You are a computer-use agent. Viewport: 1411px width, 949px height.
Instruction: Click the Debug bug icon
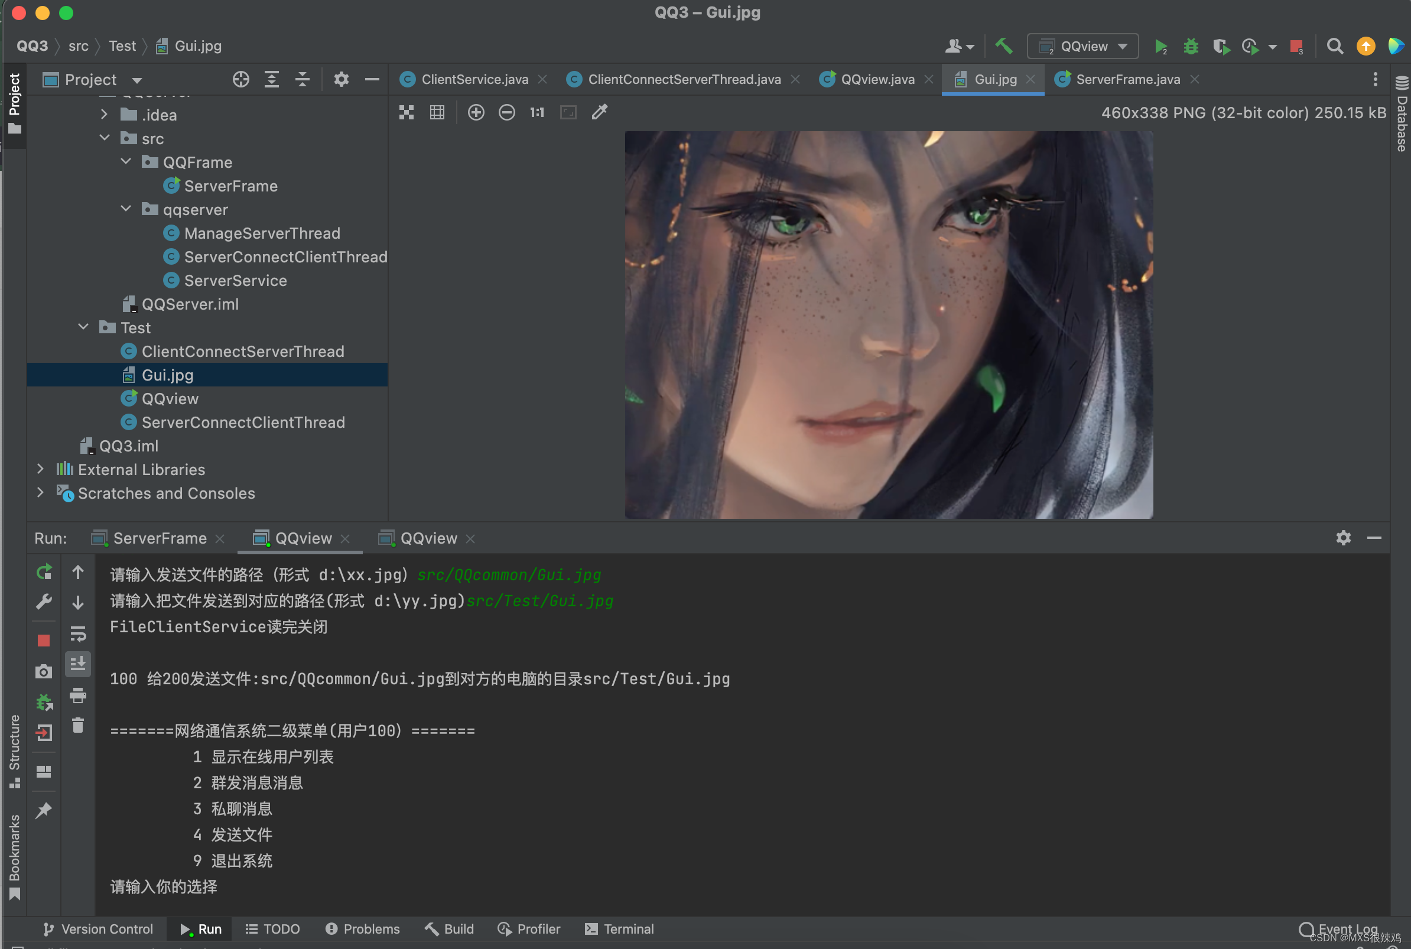1190,47
